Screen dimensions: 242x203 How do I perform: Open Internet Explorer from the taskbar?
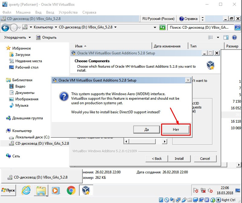[26, 190]
